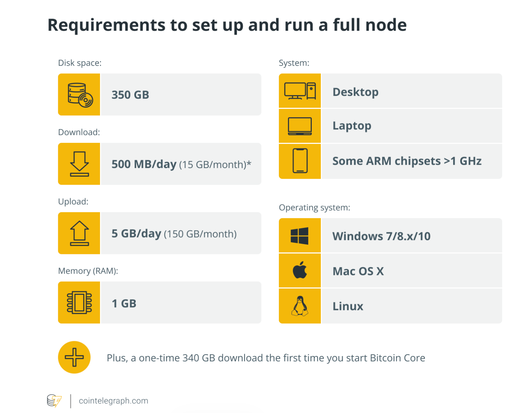
Task: Click the yellow plus circle icon
Action: click(x=74, y=357)
